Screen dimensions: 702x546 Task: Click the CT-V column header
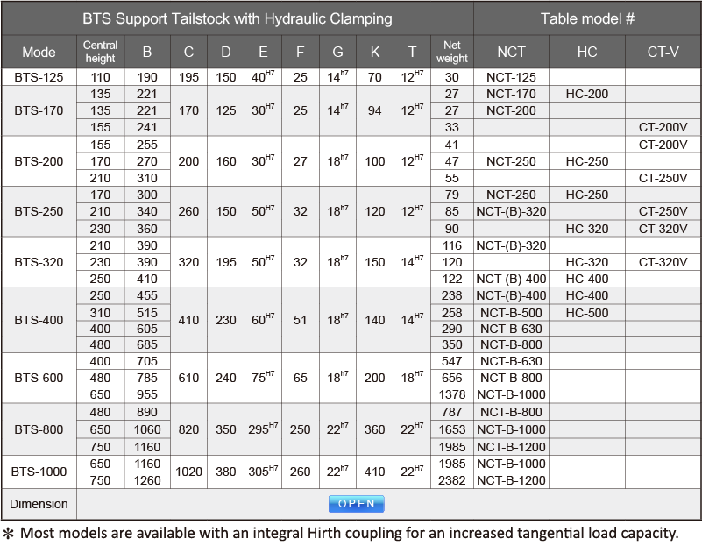click(663, 52)
